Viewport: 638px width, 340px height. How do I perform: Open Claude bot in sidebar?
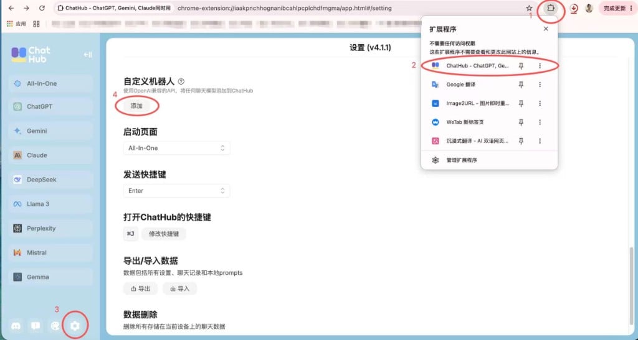(50, 155)
